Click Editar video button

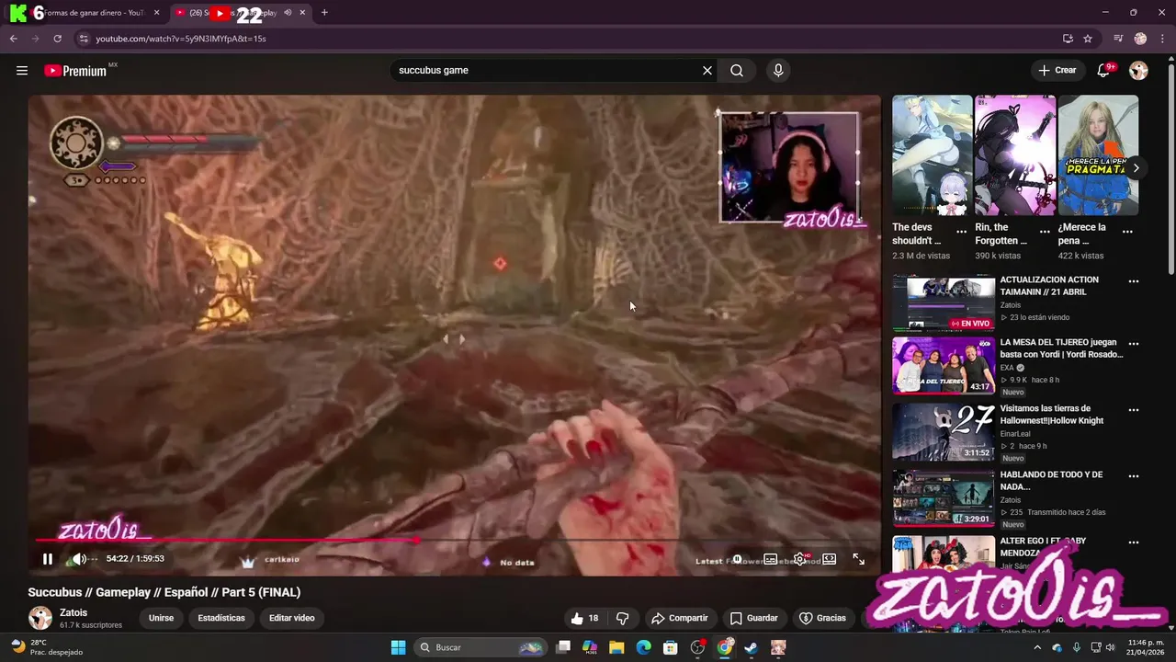pos(292,618)
